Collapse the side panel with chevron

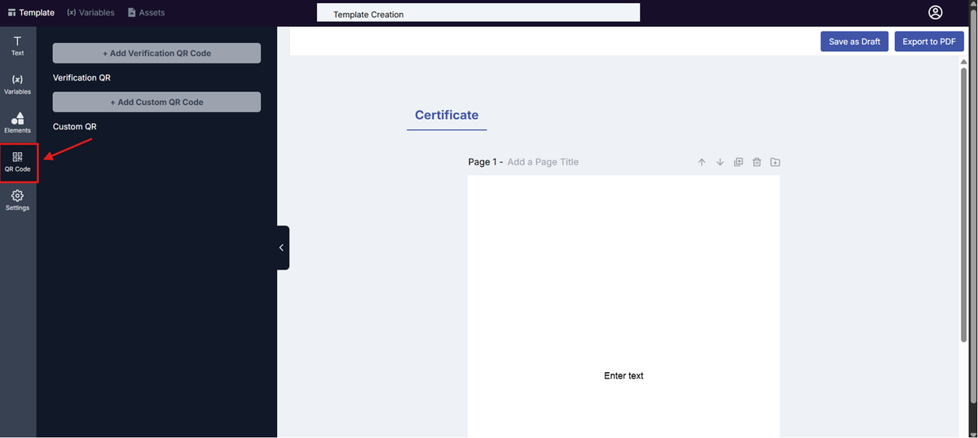282,247
